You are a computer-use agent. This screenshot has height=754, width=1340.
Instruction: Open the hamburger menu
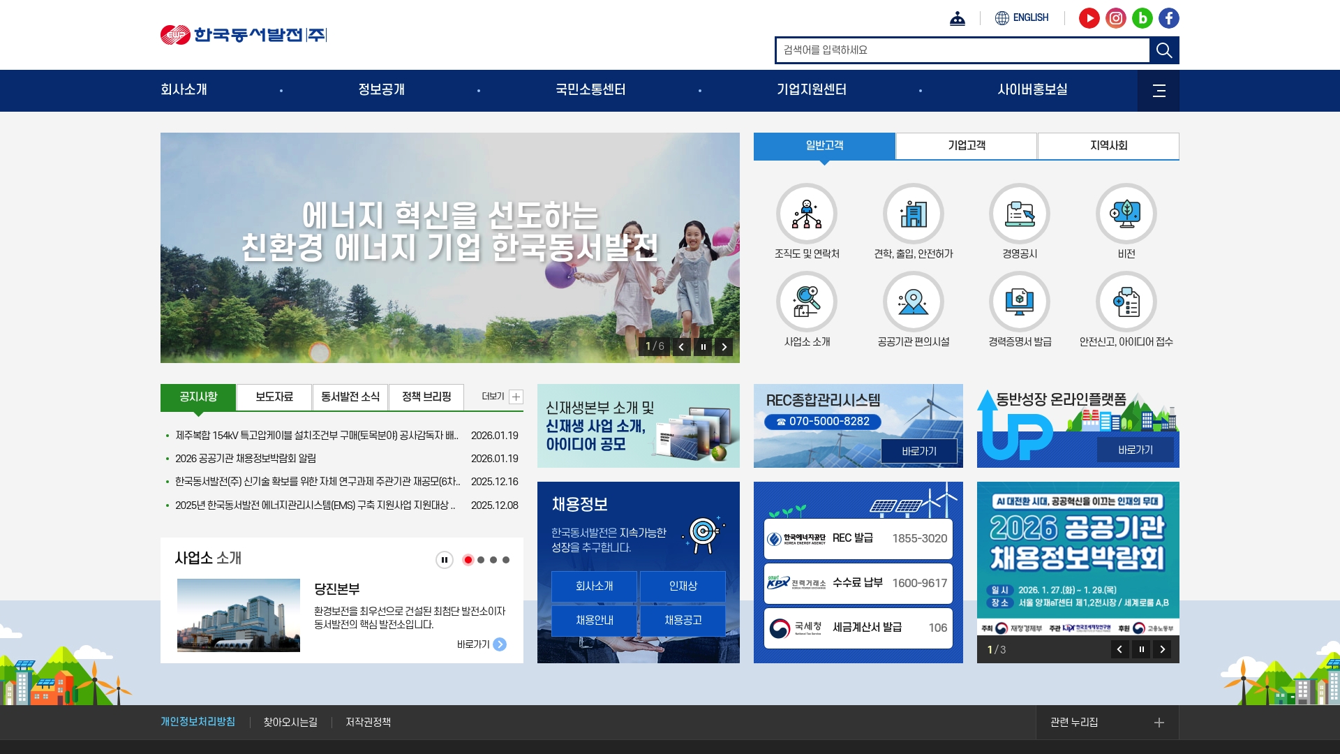(x=1159, y=91)
